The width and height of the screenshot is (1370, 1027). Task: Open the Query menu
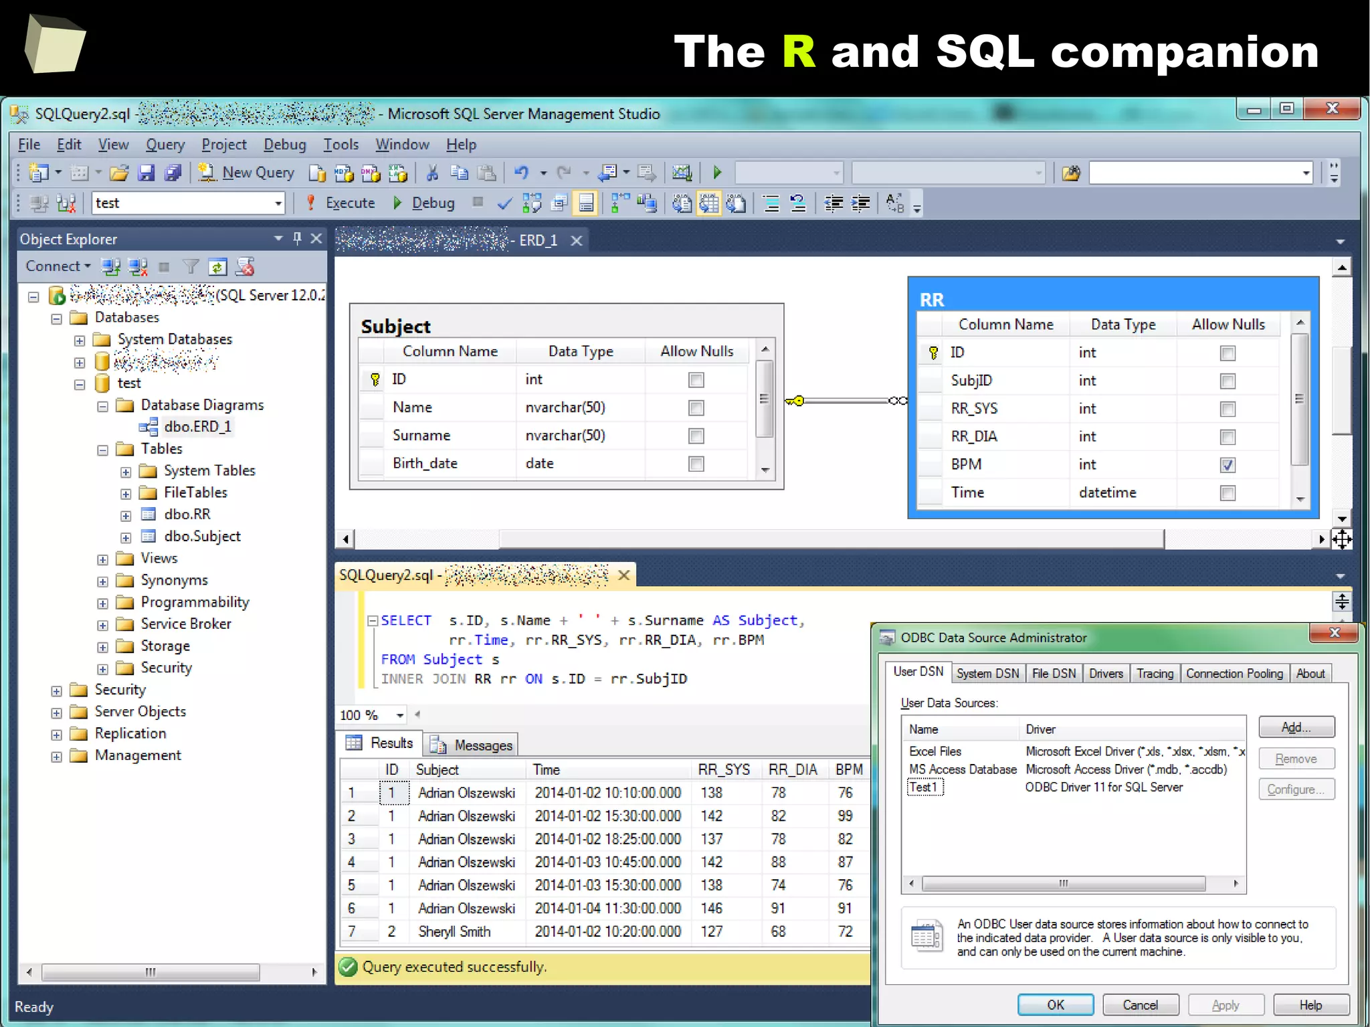coord(165,145)
